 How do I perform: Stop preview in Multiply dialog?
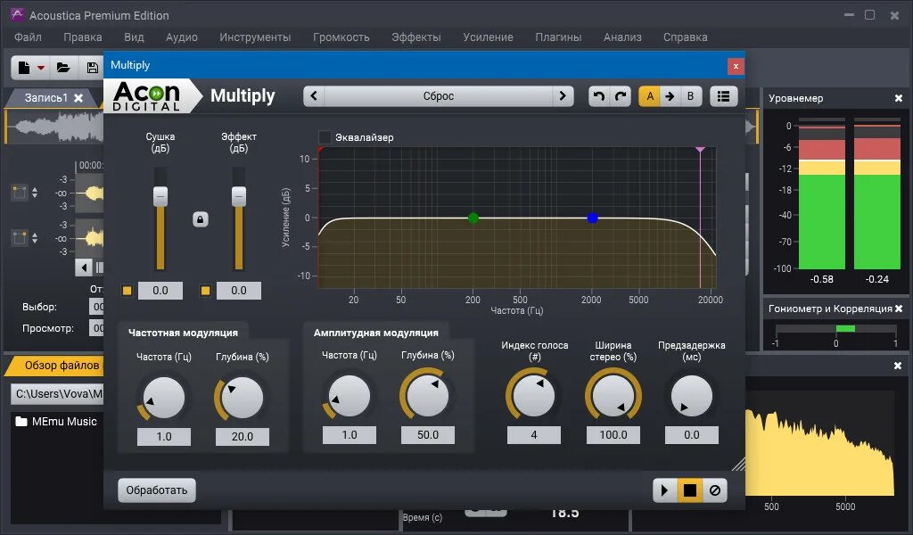pos(689,490)
